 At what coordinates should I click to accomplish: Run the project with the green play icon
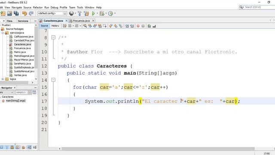click(94, 13)
